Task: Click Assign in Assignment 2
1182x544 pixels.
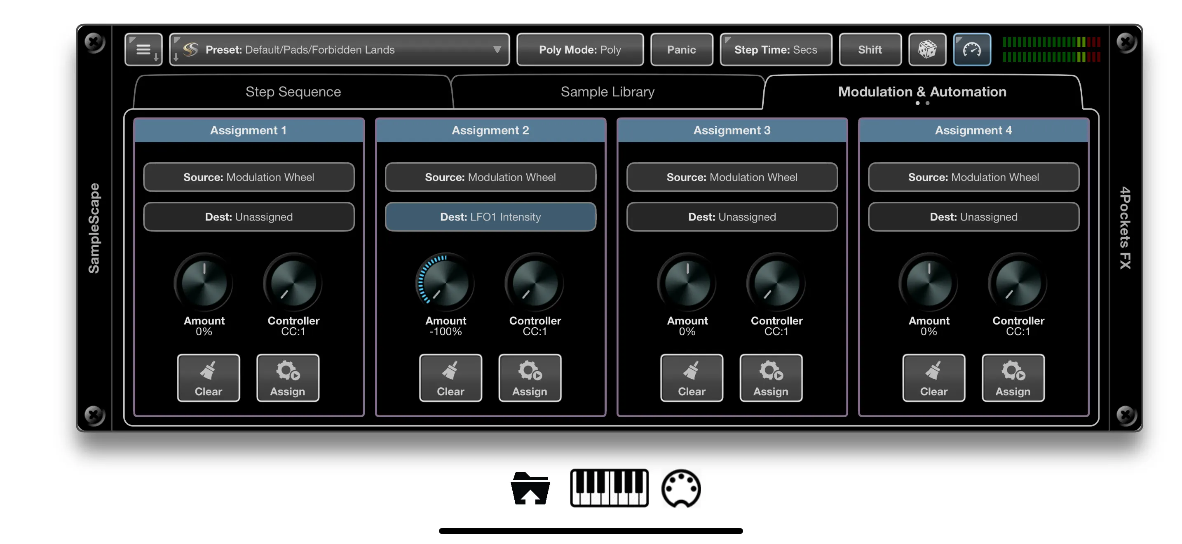Action: click(530, 378)
